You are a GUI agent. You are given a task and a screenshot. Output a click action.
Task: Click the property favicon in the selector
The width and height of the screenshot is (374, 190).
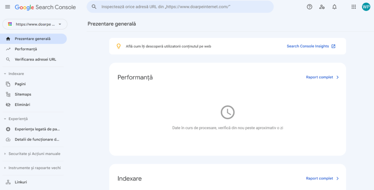(10, 24)
